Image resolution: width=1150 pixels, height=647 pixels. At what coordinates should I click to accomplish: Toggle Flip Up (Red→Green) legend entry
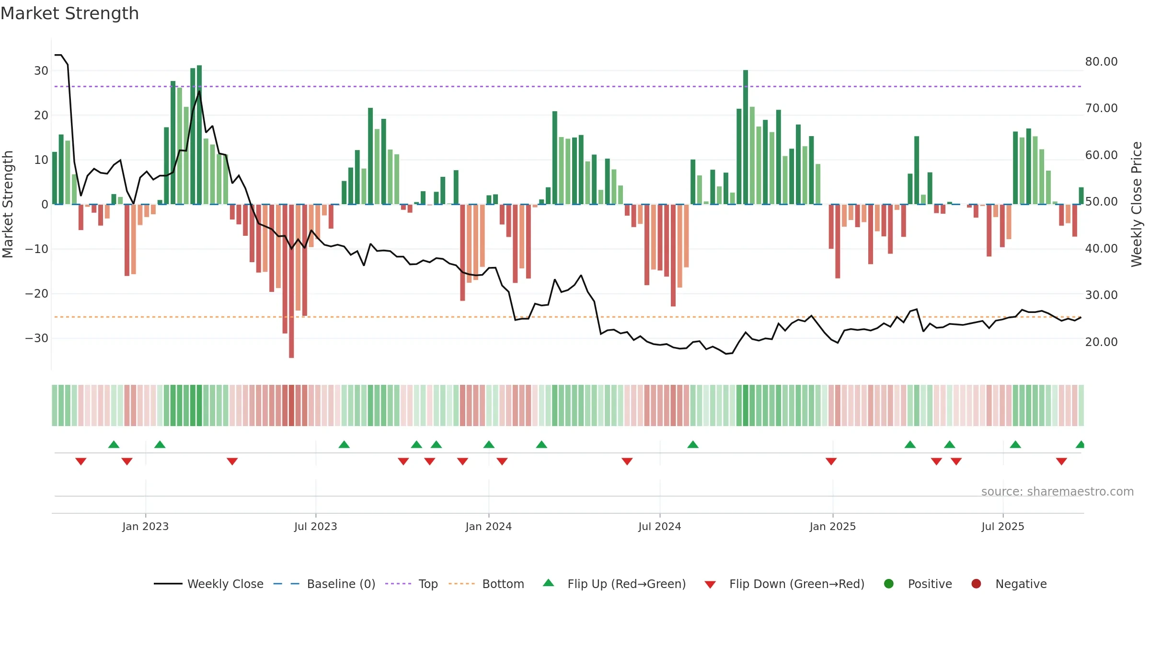point(614,584)
